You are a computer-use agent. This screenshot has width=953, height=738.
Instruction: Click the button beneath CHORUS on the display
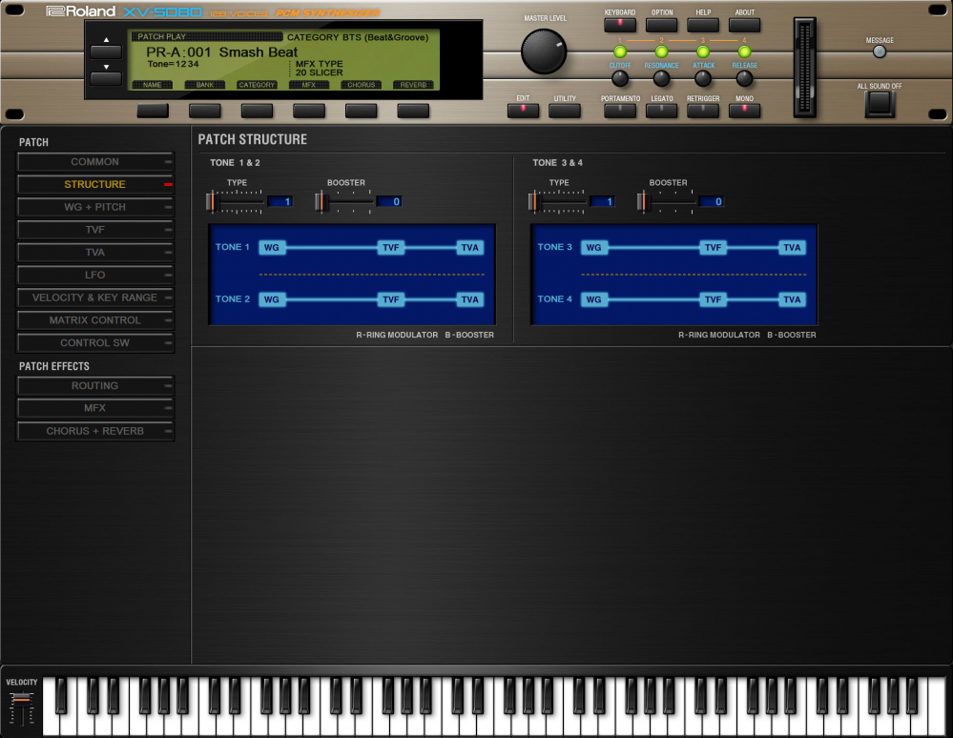tap(361, 111)
